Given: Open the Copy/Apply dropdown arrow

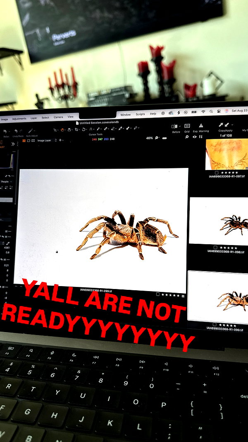Looking at the screenshot, I should tap(232, 124).
